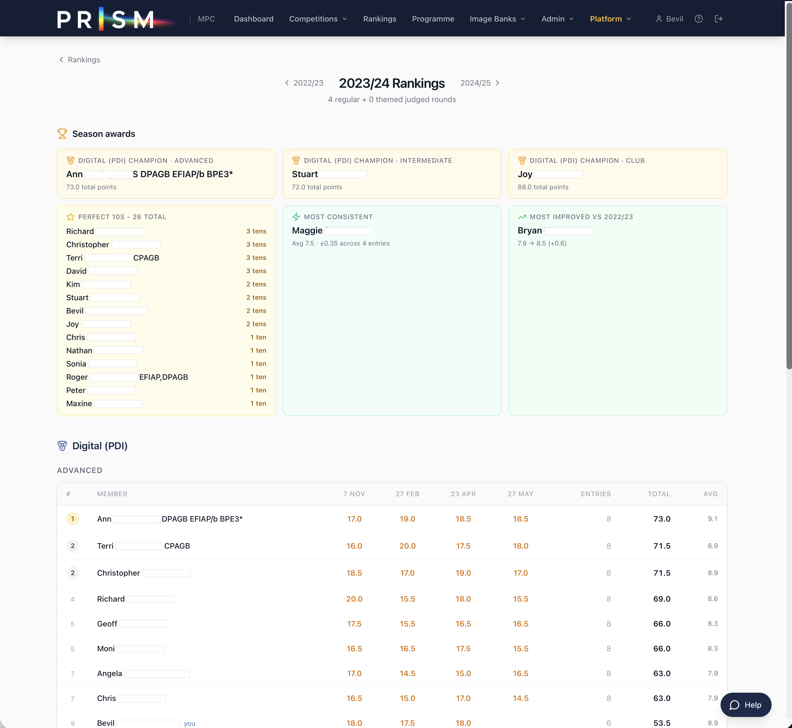Screen dimensions: 792x728
Task: Open the Help chat button
Action: click(746, 705)
